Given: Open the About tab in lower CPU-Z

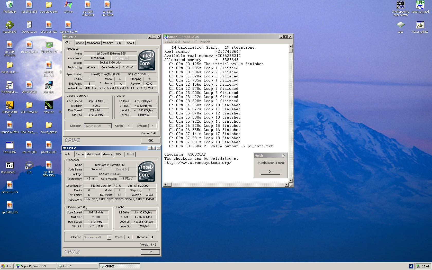Looking at the screenshot, I should click(130, 154).
